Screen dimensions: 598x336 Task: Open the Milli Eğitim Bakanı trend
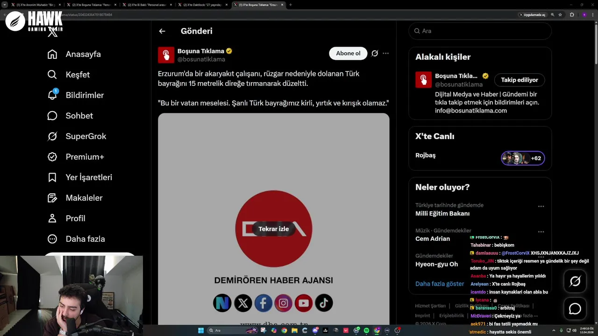tap(442, 214)
